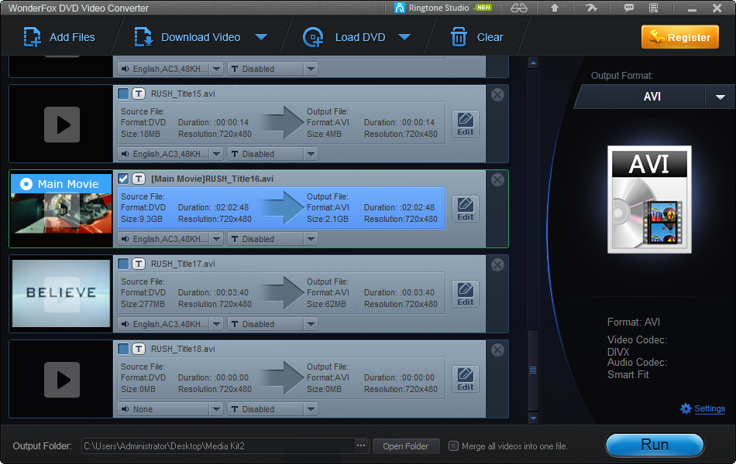Screen dimensions: 736x464
Task: Play the RUSH_Title15.avi preview thumbnail
Action: 62,125
